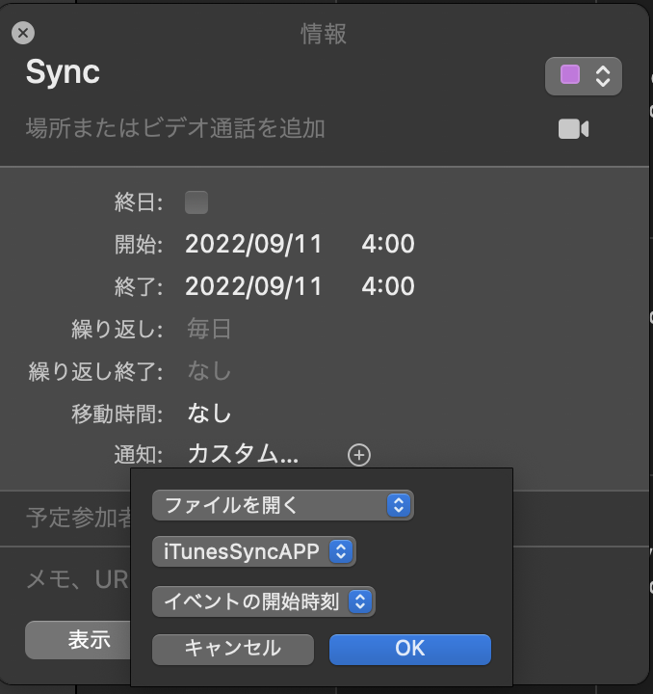Click the start date 2022/09/11
653x694 pixels.
(253, 244)
